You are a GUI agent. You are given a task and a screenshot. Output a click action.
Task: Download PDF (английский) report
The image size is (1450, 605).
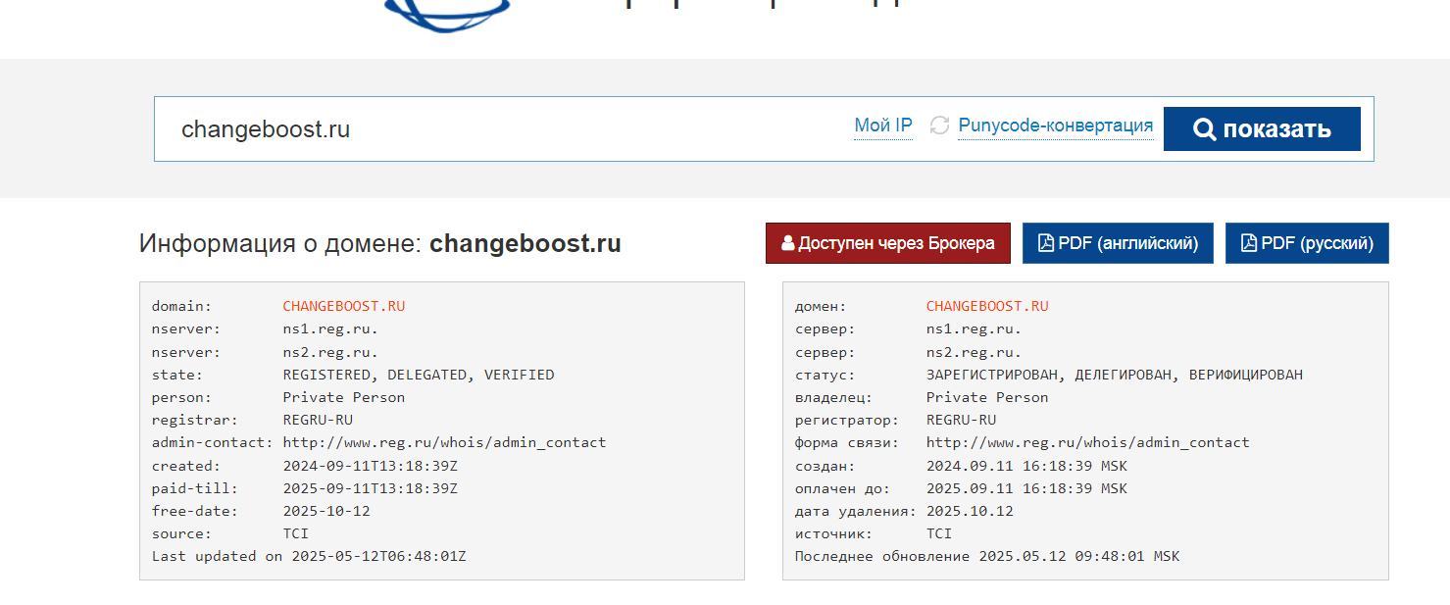pos(1118,243)
